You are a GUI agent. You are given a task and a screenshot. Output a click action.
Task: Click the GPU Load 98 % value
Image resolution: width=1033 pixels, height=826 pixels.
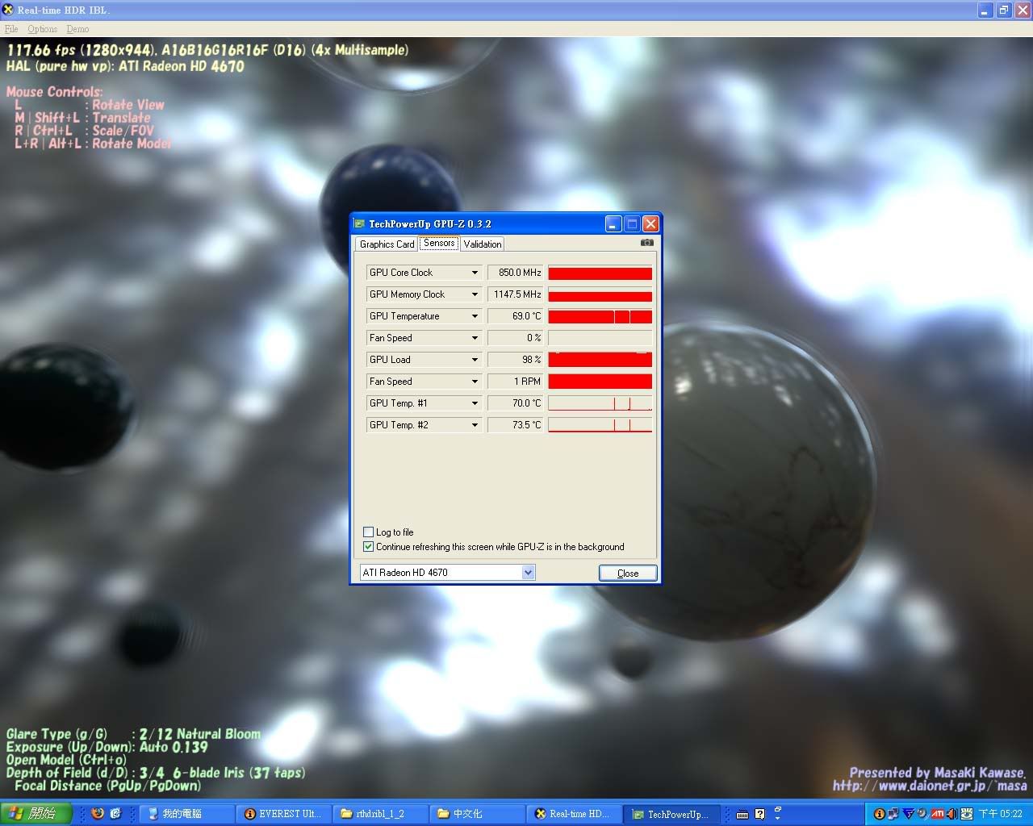click(516, 360)
